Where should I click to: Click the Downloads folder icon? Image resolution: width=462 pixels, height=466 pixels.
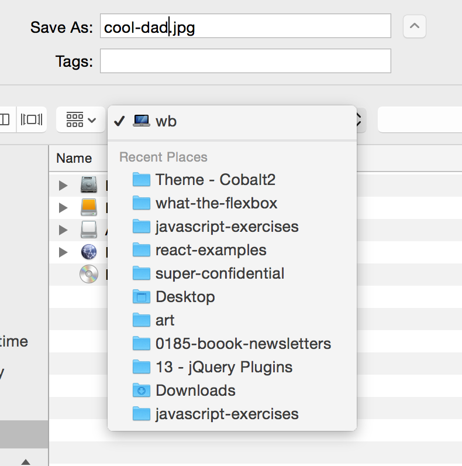[142, 390]
